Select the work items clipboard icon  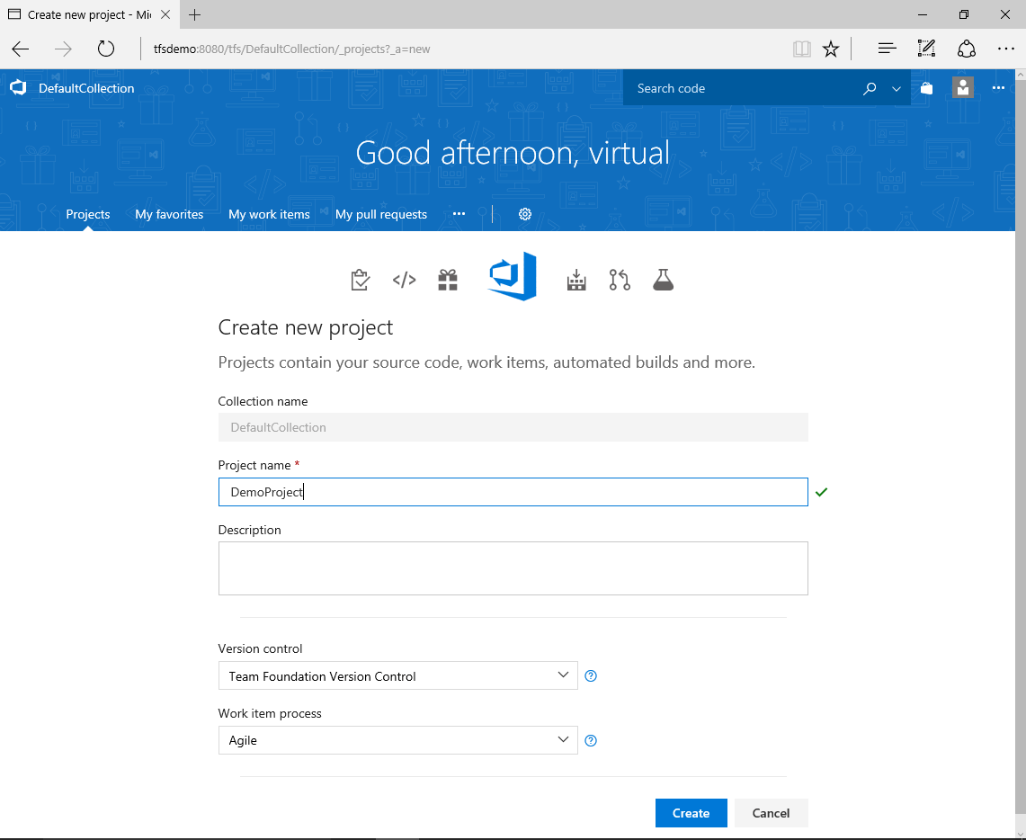click(360, 279)
